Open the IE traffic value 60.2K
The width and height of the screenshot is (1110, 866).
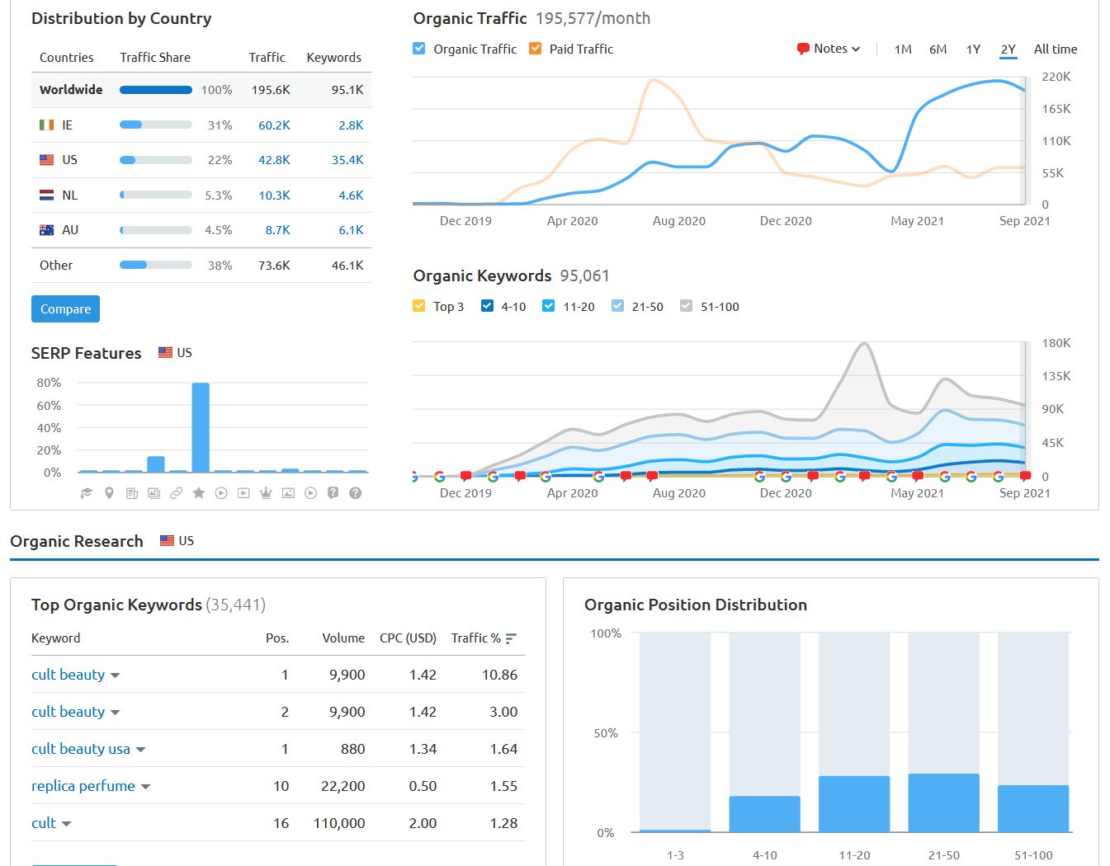click(x=274, y=125)
